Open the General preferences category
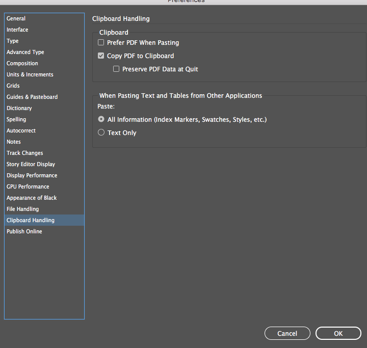 [16, 18]
